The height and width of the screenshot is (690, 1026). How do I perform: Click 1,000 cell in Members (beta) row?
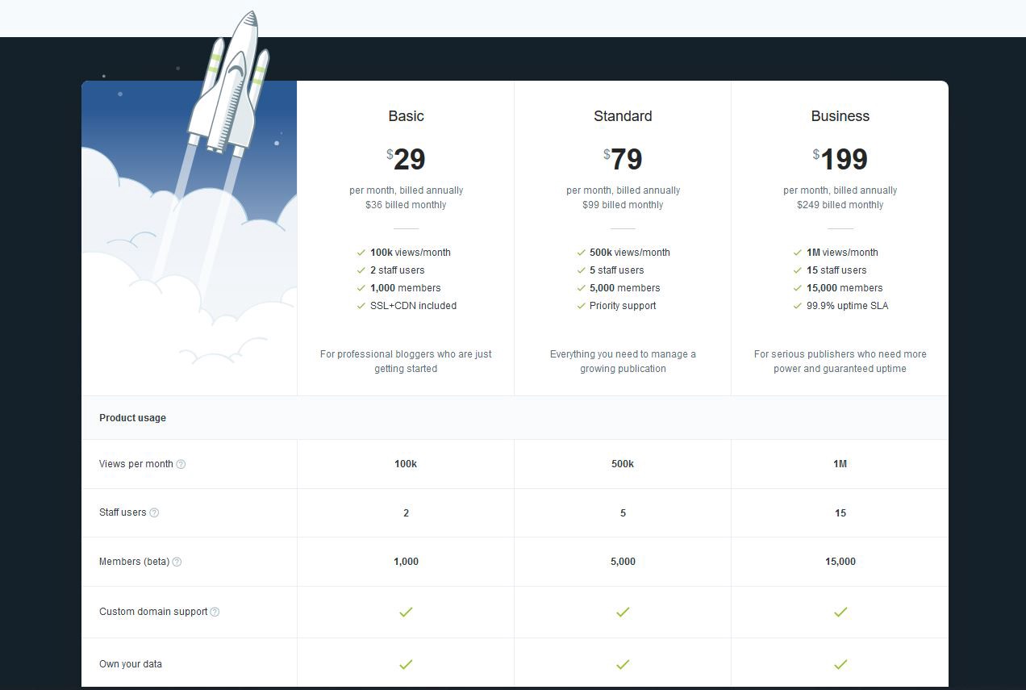pos(406,562)
